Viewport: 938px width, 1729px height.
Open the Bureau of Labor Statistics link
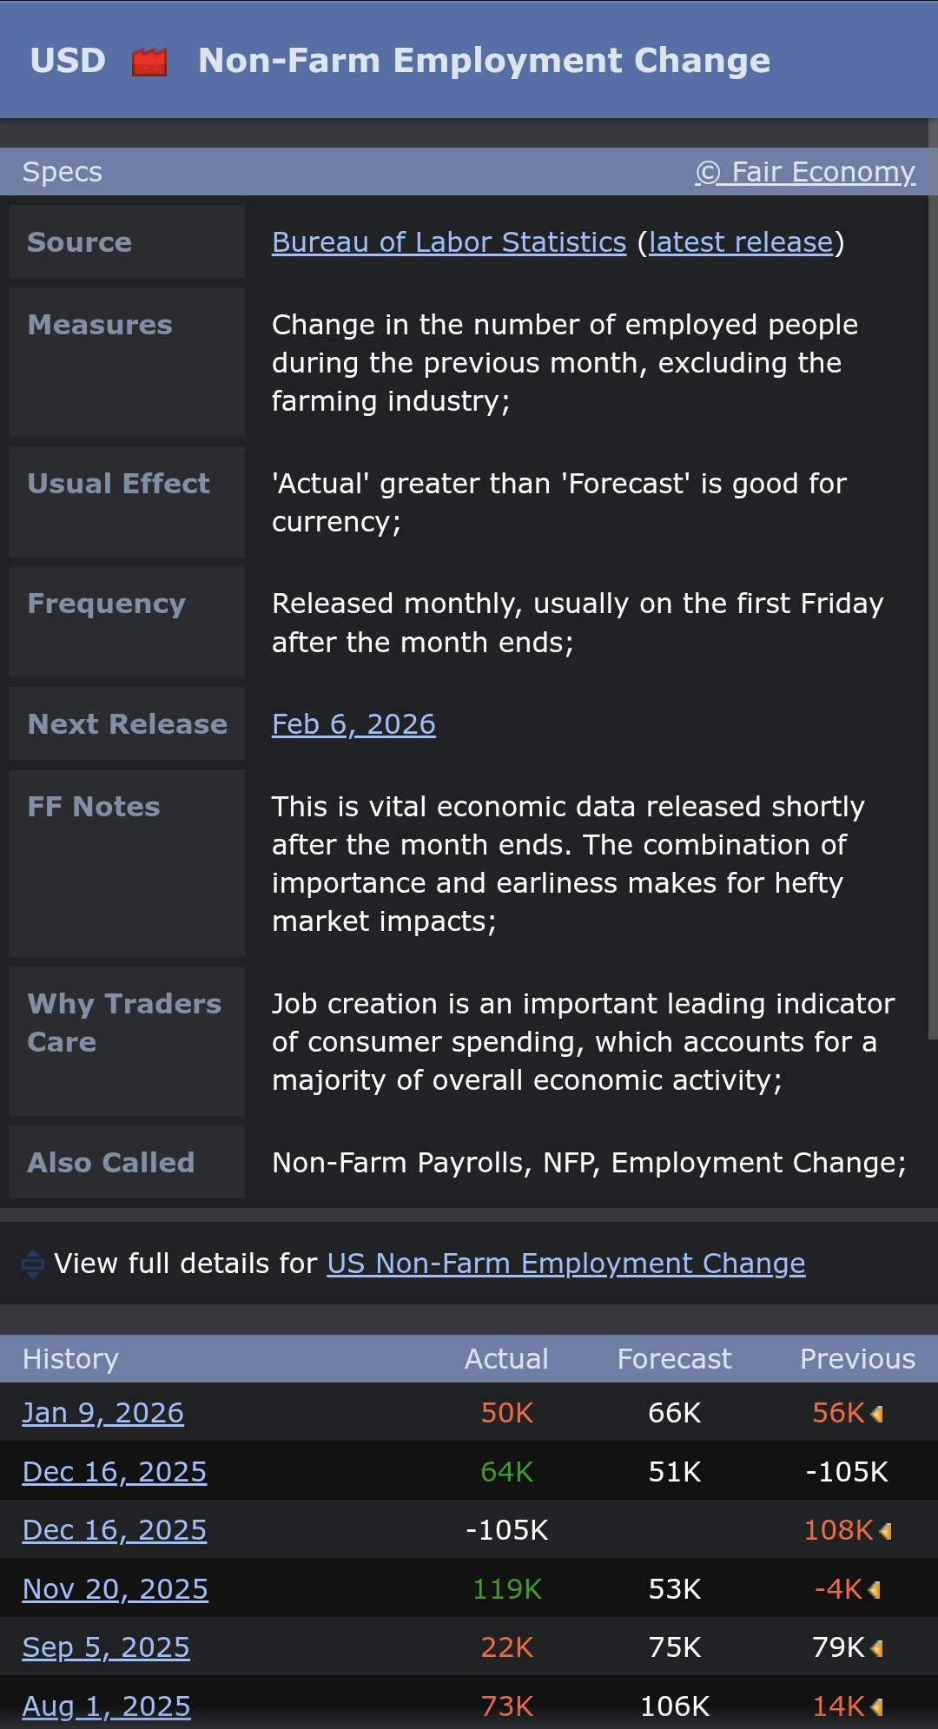pos(448,242)
